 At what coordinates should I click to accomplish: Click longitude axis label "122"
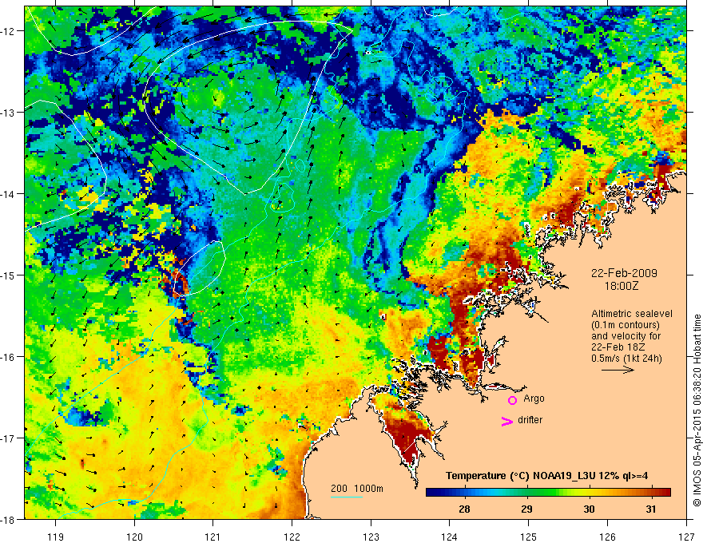pos(292,537)
